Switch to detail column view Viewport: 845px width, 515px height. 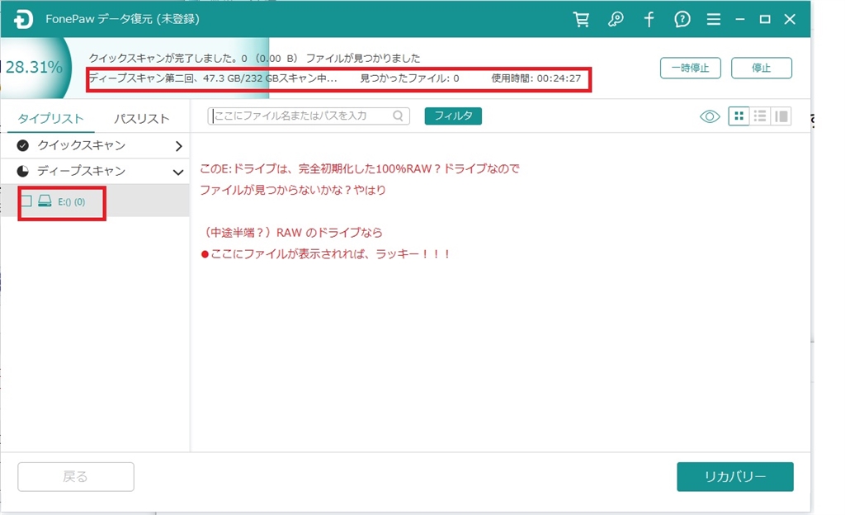[x=781, y=116]
